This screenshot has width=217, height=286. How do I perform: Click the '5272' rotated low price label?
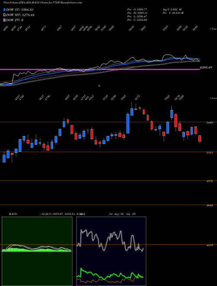point(137,97)
